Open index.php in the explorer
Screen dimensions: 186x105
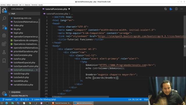[19, 25]
